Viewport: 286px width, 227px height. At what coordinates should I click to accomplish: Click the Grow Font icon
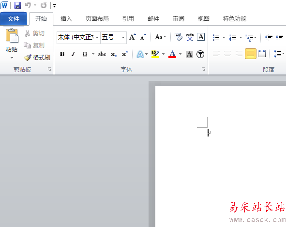coord(133,37)
